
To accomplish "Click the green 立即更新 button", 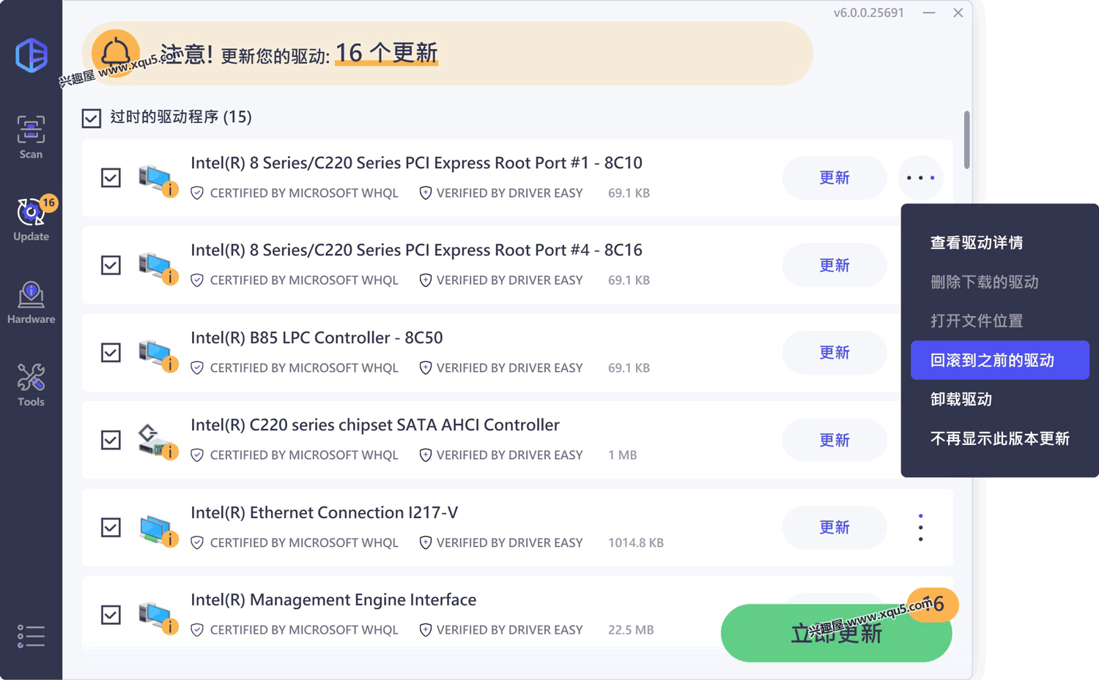I will pos(836,633).
